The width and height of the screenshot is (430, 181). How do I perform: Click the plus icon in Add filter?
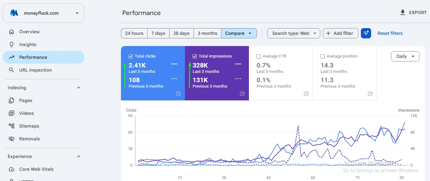(x=328, y=33)
